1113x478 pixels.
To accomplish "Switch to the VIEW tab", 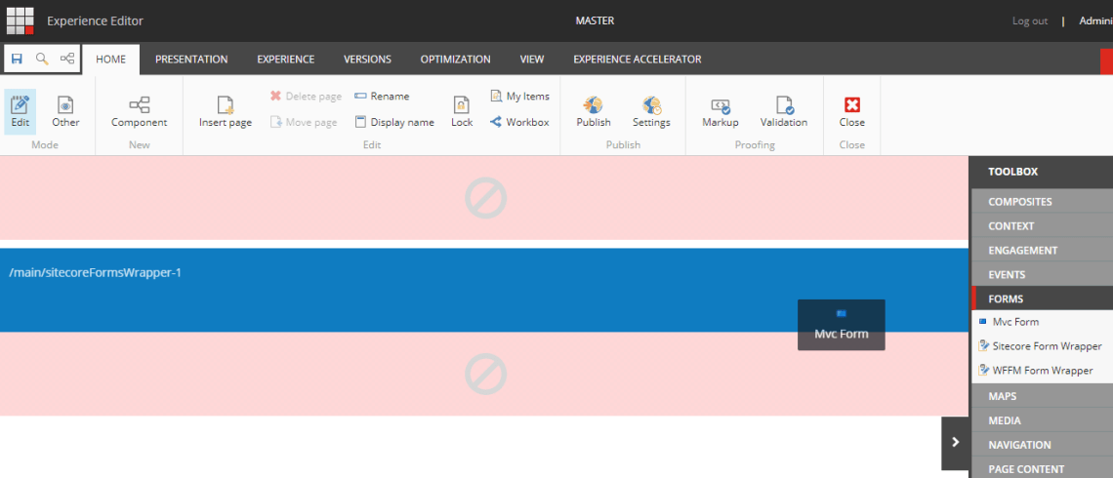I will tap(532, 60).
